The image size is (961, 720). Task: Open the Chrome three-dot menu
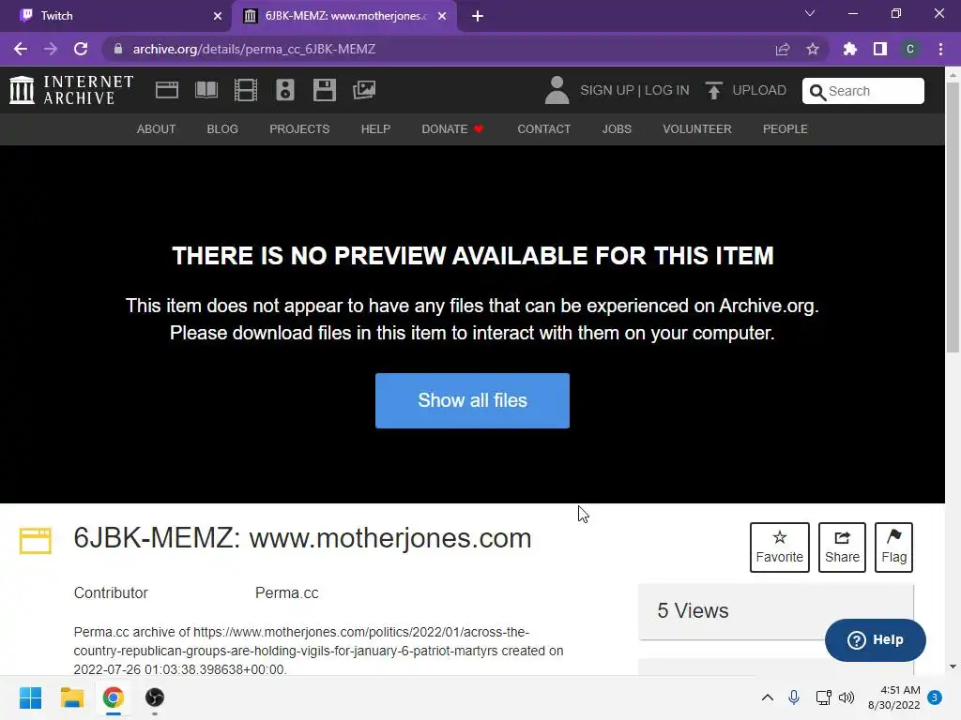point(940,49)
